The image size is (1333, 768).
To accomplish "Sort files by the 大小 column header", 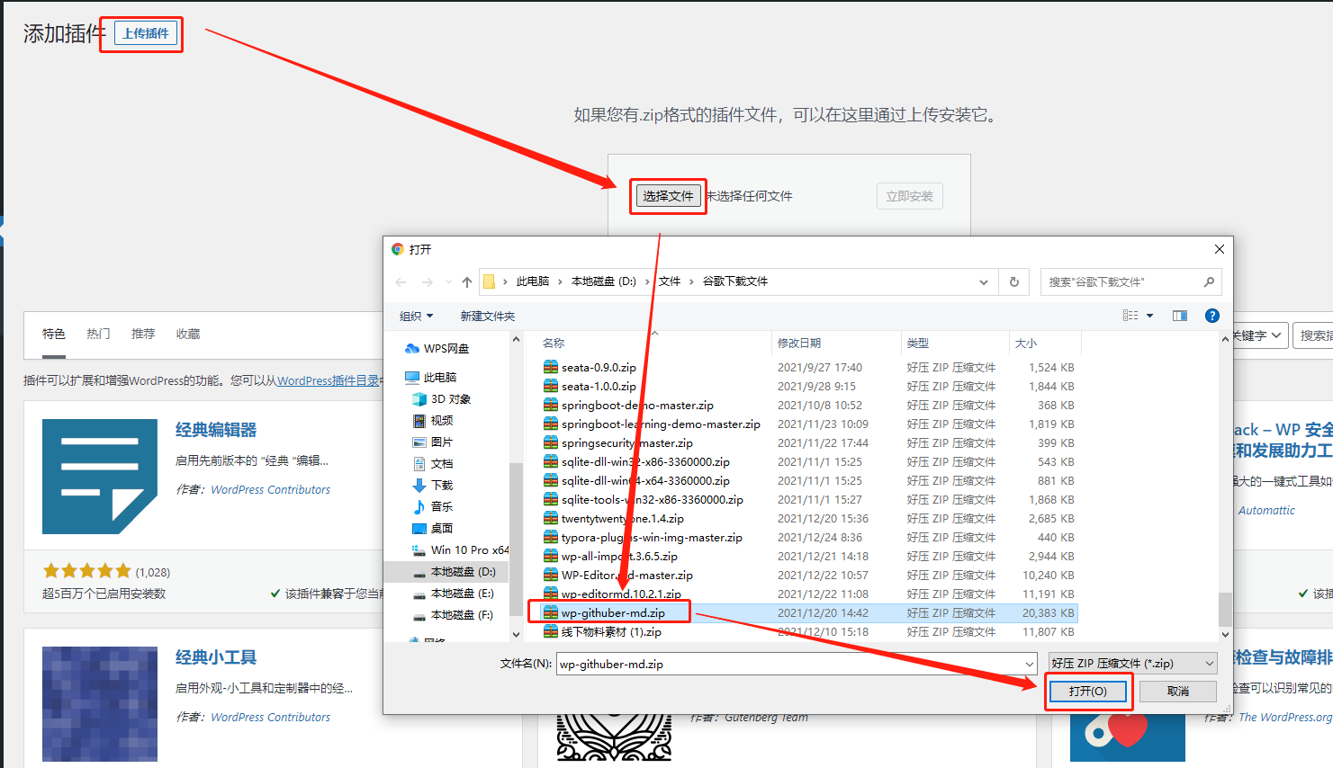I will (x=1045, y=343).
